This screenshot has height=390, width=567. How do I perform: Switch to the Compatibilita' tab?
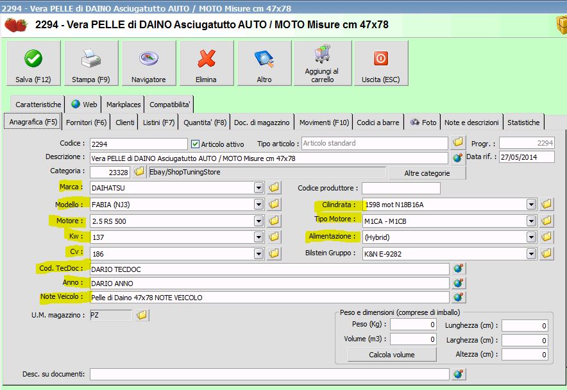[169, 104]
